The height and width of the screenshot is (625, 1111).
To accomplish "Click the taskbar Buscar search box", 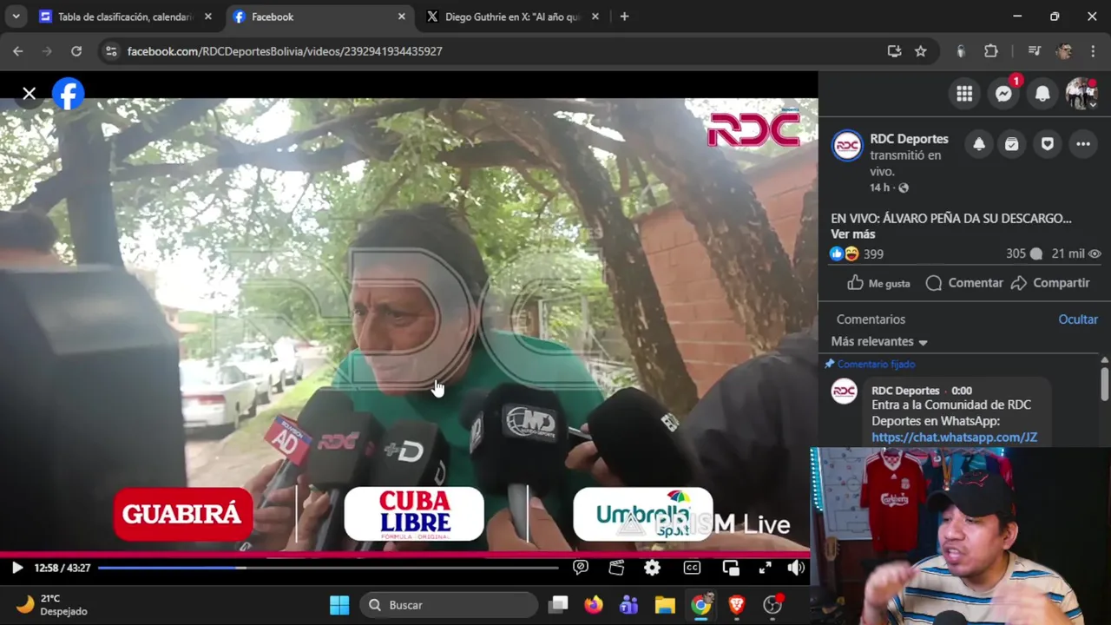I will pyautogui.click(x=450, y=605).
